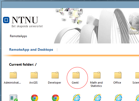This screenshot has width=139, height=101.
Task: Open the partially visible Scien... folder
Action: (x=137, y=75)
